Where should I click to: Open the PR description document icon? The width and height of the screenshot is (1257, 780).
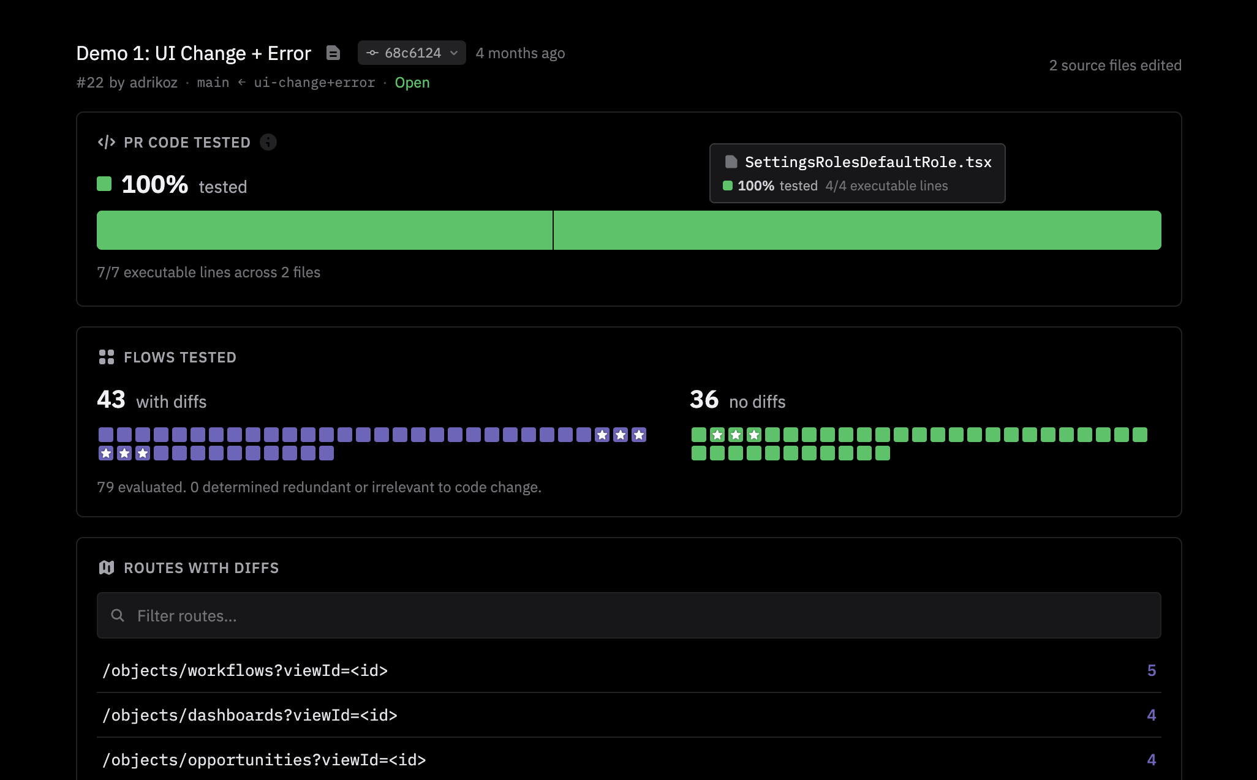[x=333, y=53]
